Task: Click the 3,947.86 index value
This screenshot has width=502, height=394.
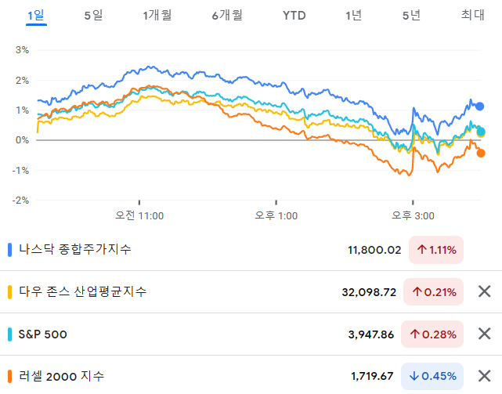Action: [x=371, y=334]
